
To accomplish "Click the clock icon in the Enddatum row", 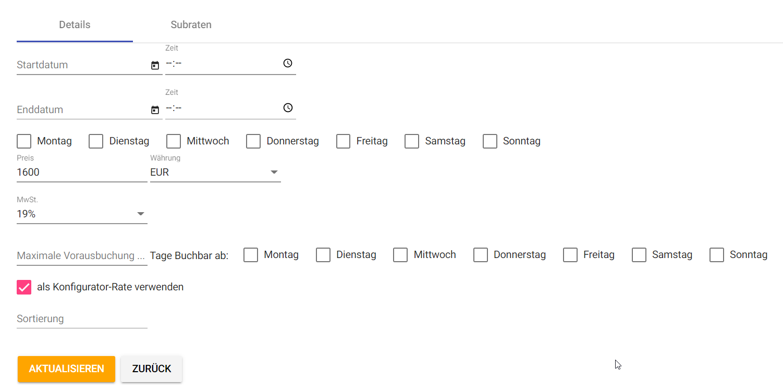I will pos(288,108).
